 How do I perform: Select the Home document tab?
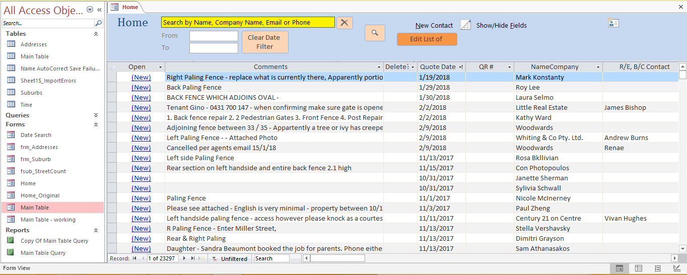(x=125, y=7)
